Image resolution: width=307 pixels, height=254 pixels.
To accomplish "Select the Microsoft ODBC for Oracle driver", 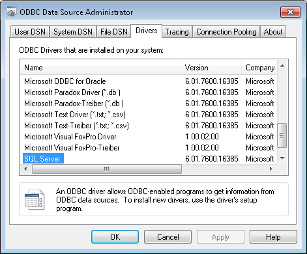I will 65,81.
